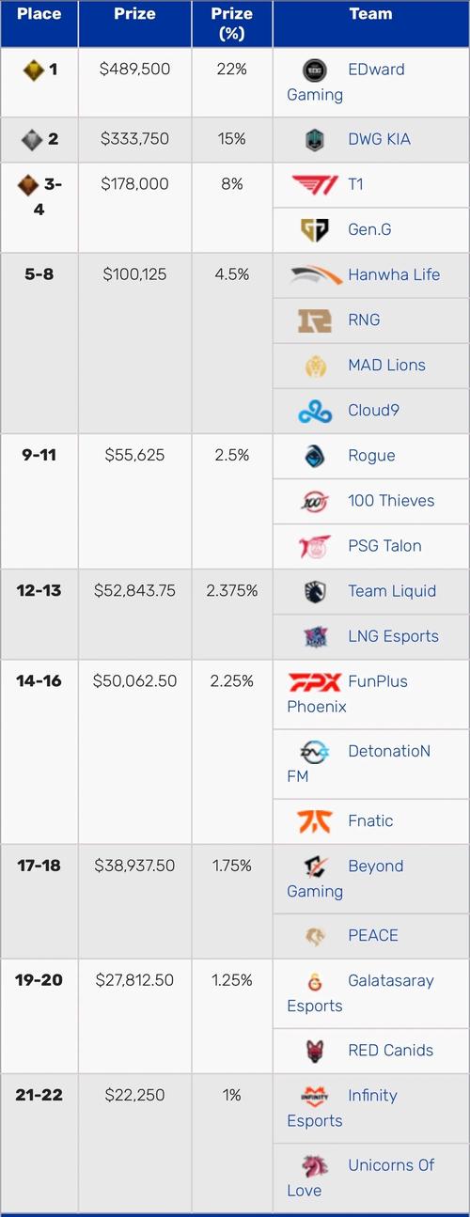Open the PSG Talon team link

[x=384, y=546]
